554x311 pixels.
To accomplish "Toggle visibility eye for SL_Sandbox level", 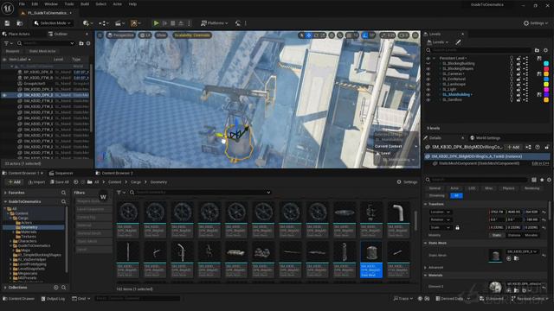I will click(x=428, y=100).
